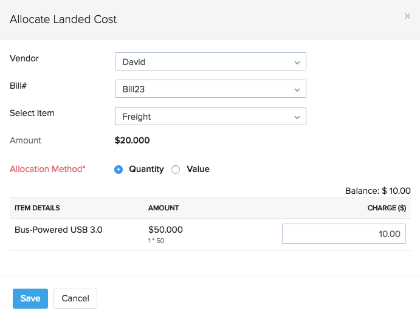Click the $20.000 amount value
The width and height of the screenshot is (420, 319).
tap(132, 140)
